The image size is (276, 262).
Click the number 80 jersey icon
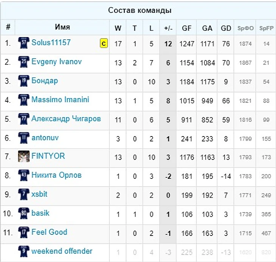(x=24, y=213)
